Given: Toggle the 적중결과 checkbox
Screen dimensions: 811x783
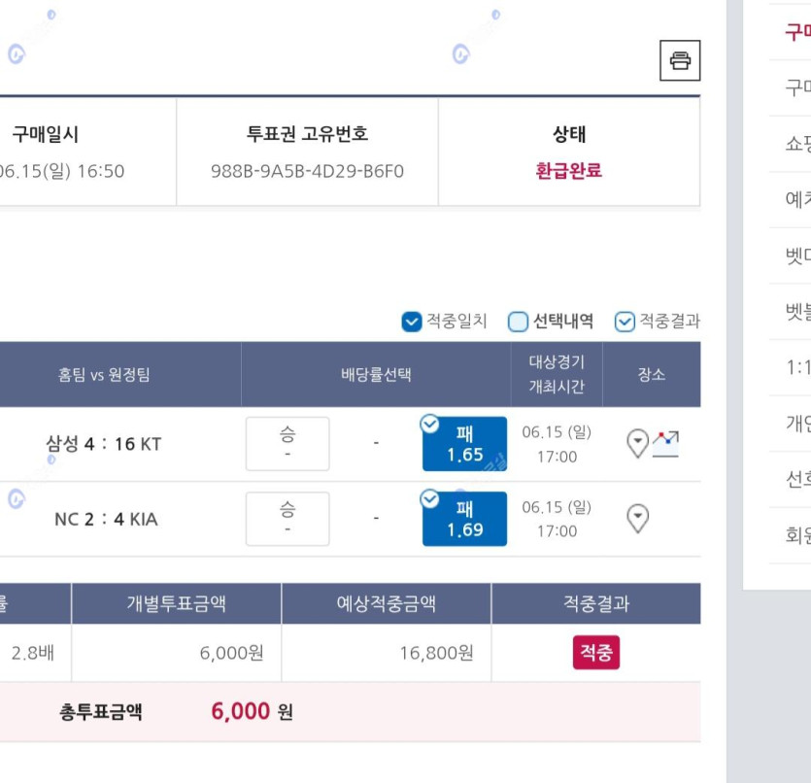Looking at the screenshot, I should coord(625,322).
